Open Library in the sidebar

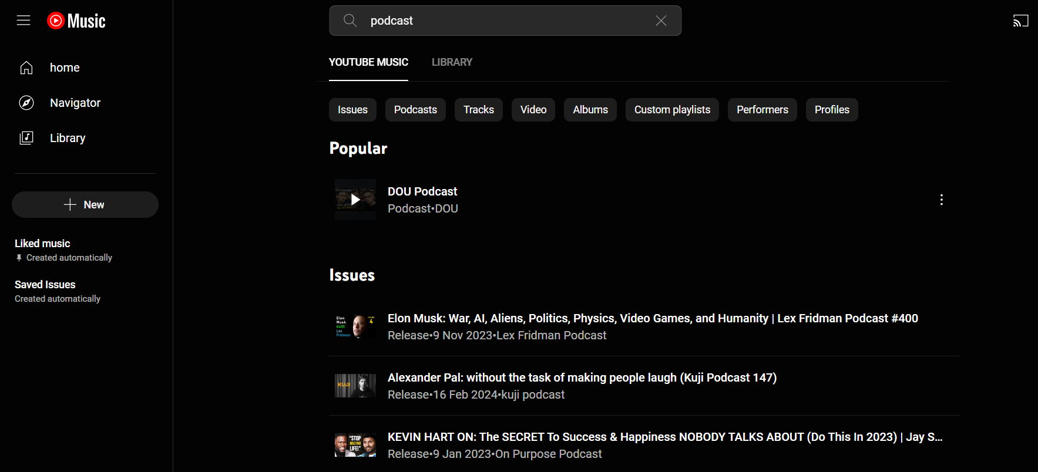[x=68, y=138]
